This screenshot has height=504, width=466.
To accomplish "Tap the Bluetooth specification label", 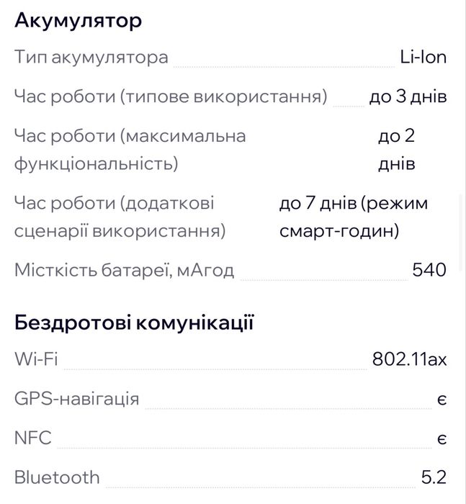I will pyautogui.click(x=57, y=477).
